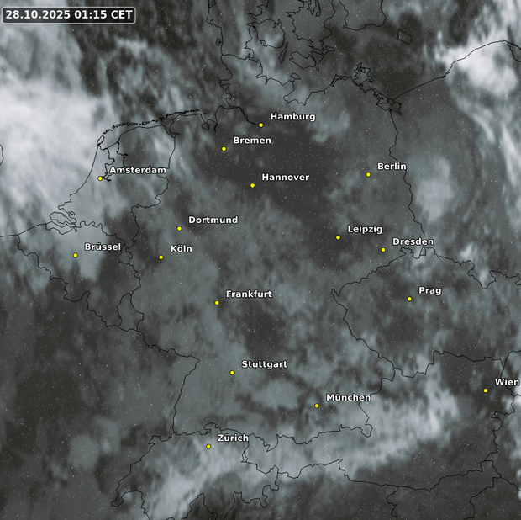521x520 pixels.
Task: Click the yellow dot marking Zürich
Action: (208, 447)
